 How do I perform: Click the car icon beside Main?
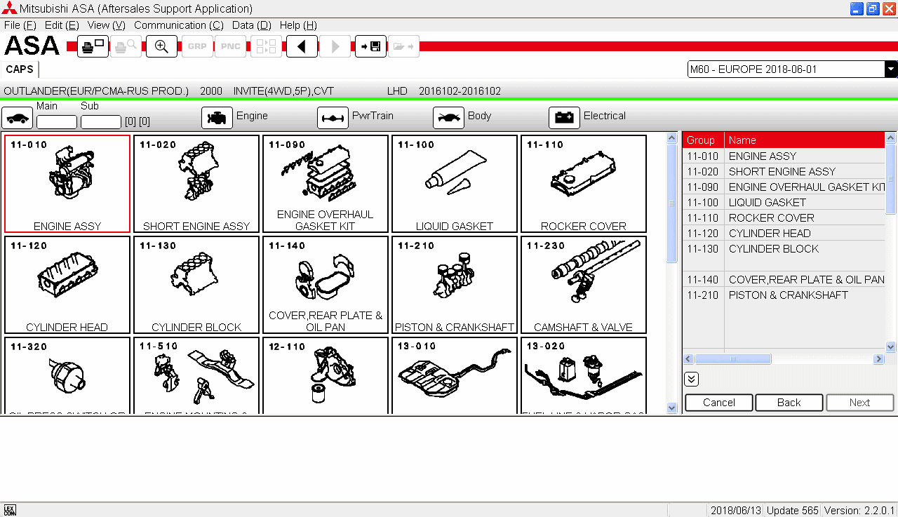tap(18, 118)
